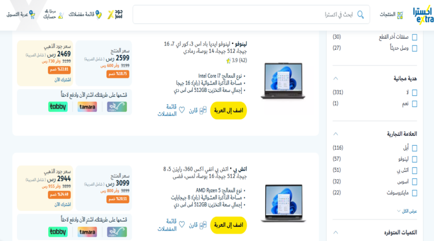Click the 3099 product price

117,183
